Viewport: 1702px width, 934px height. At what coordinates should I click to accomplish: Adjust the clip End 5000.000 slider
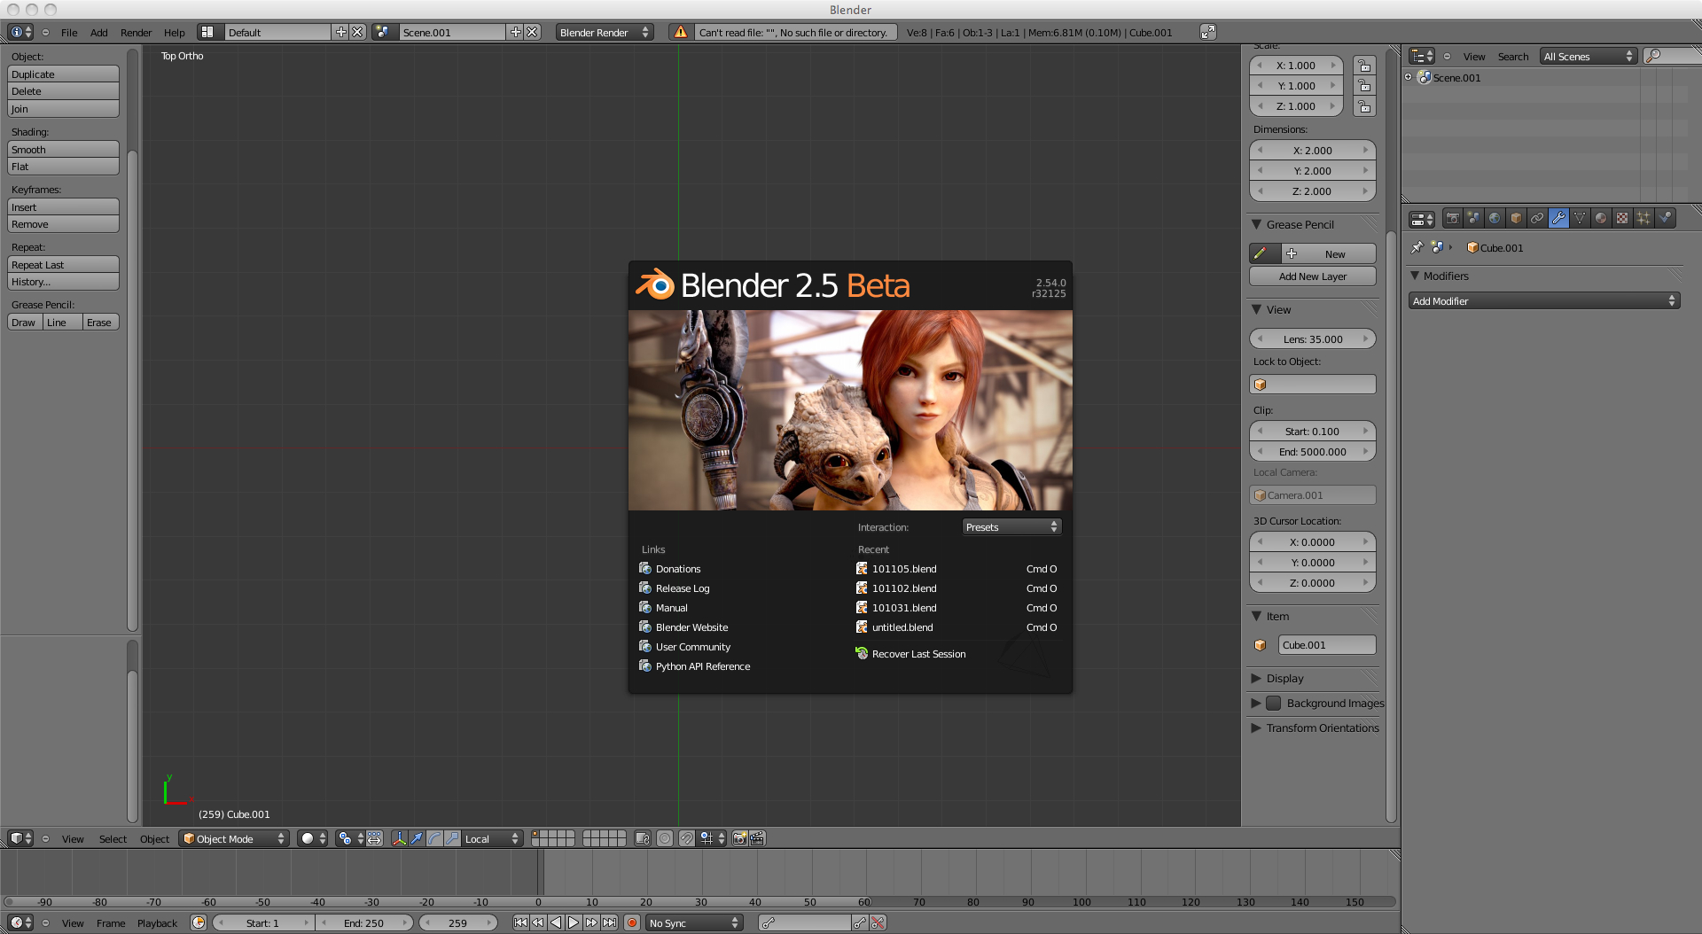(x=1313, y=452)
